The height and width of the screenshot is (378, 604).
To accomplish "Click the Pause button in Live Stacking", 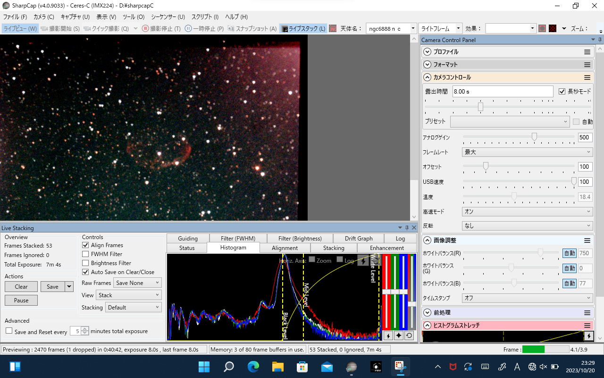I will (21, 301).
